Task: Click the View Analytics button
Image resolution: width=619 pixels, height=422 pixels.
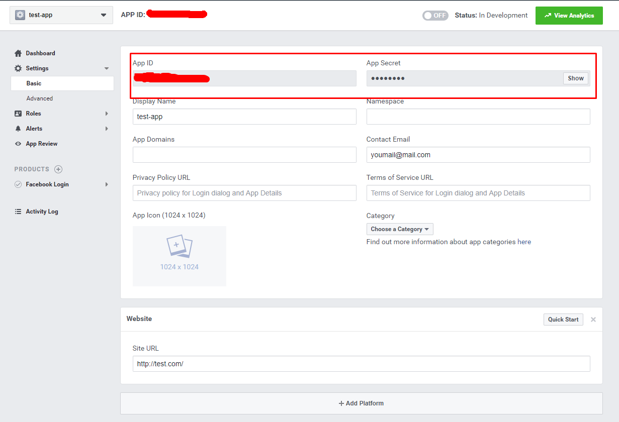Action: point(569,16)
